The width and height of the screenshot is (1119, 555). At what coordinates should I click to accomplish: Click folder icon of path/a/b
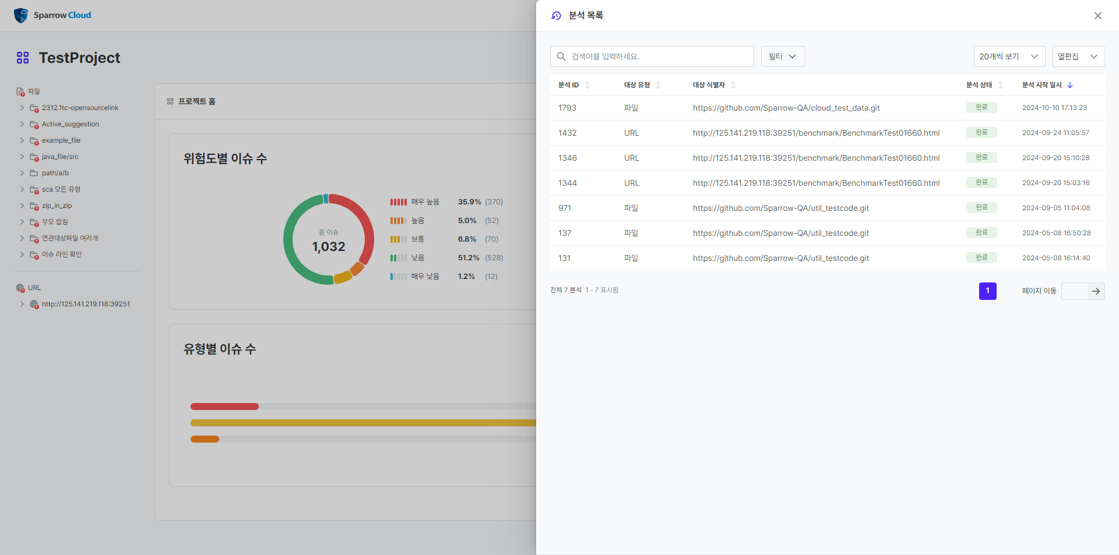(34, 173)
